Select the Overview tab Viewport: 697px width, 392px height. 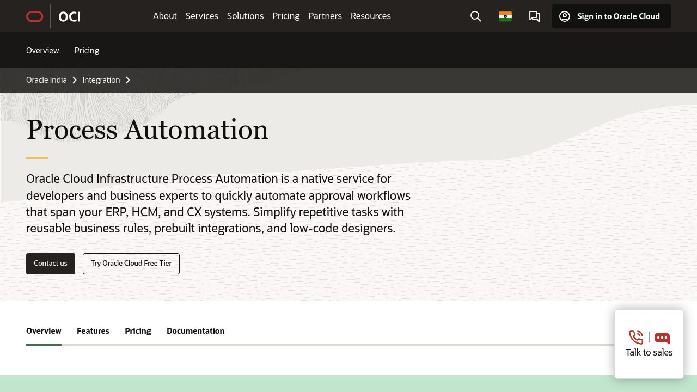click(44, 331)
